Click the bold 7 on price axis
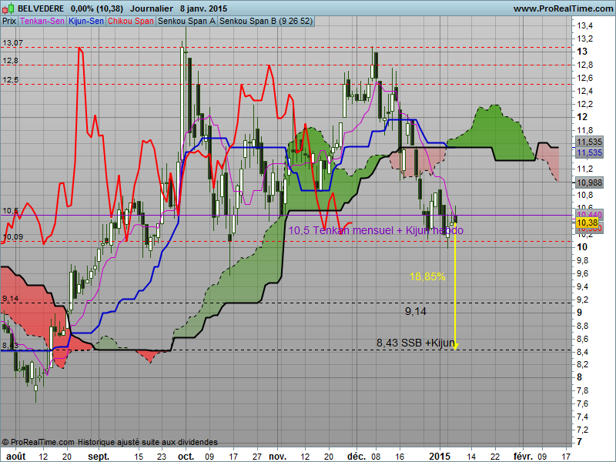The image size is (616, 462). click(579, 442)
